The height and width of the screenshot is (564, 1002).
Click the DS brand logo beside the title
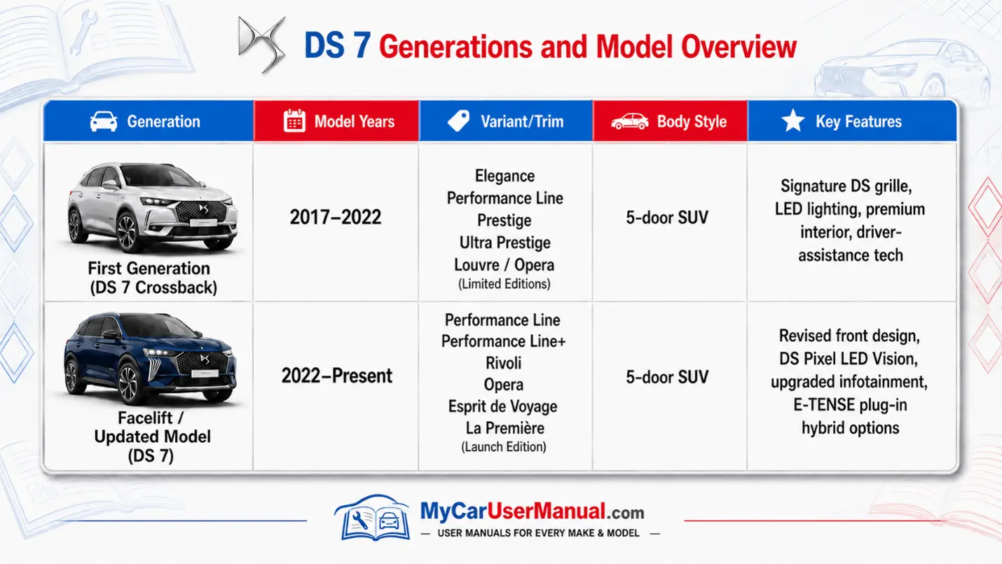(x=262, y=44)
